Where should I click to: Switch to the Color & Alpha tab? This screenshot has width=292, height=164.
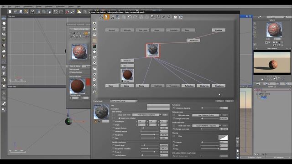[75, 66]
